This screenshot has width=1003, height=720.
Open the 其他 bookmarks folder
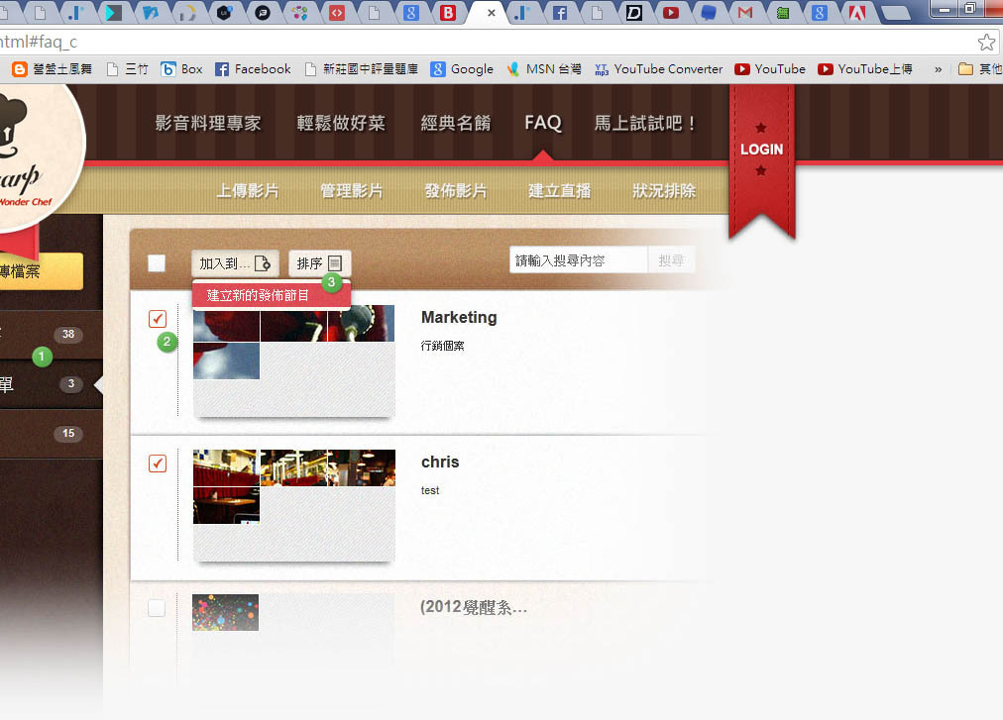click(980, 69)
